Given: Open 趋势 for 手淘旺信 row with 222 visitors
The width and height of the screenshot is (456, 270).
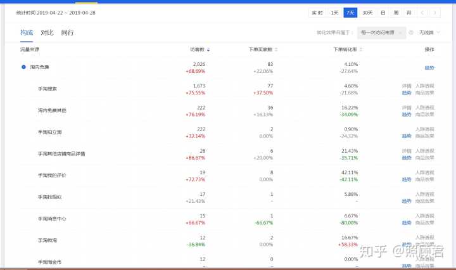Looking at the screenshot, I should [x=407, y=136].
